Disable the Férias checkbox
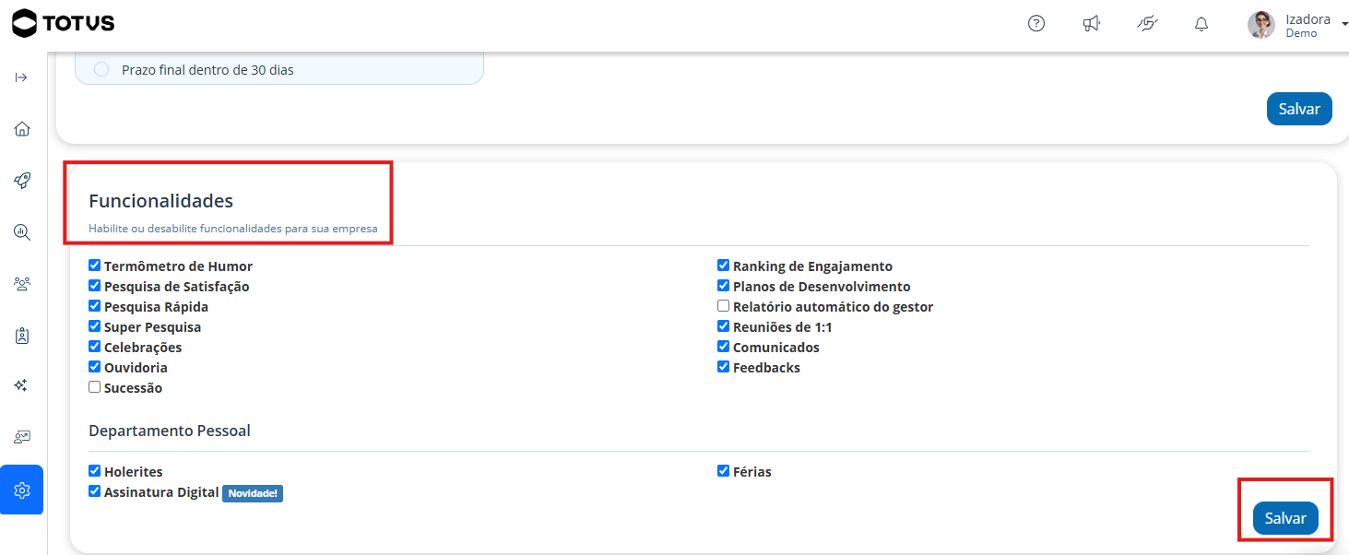Screen dimensions: 1349x555 (x=723, y=471)
